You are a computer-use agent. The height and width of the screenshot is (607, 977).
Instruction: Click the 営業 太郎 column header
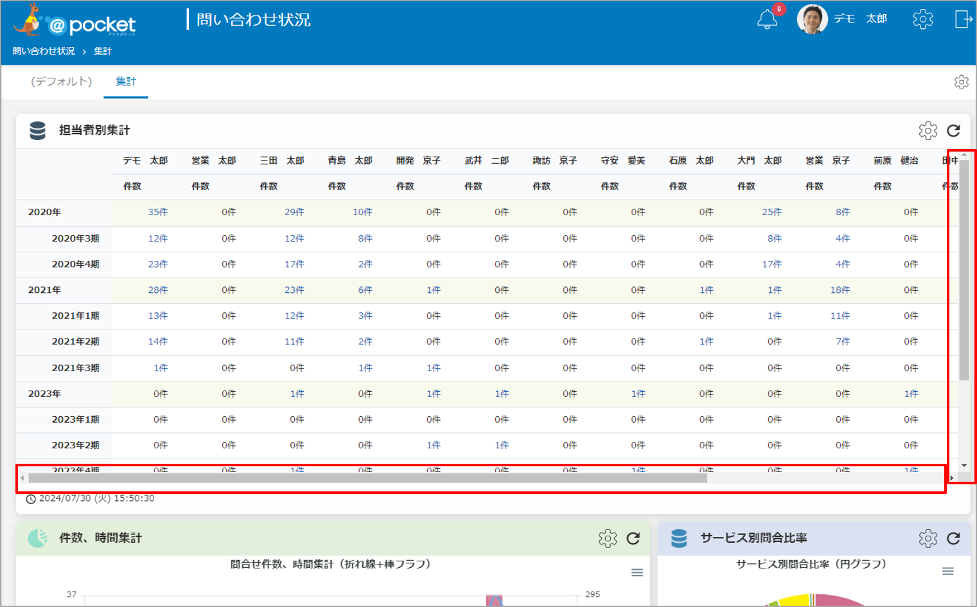point(213,161)
